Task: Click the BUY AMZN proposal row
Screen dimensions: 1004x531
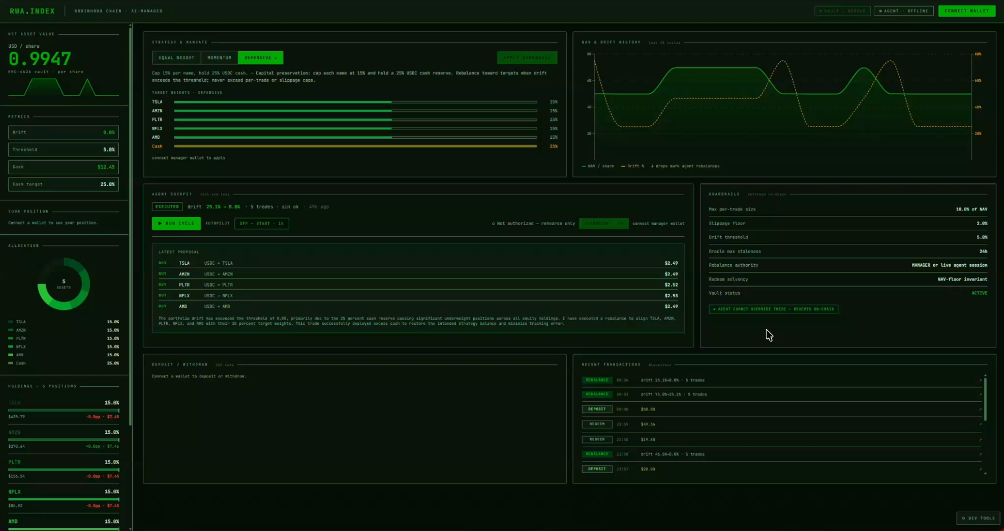Action: [418, 274]
